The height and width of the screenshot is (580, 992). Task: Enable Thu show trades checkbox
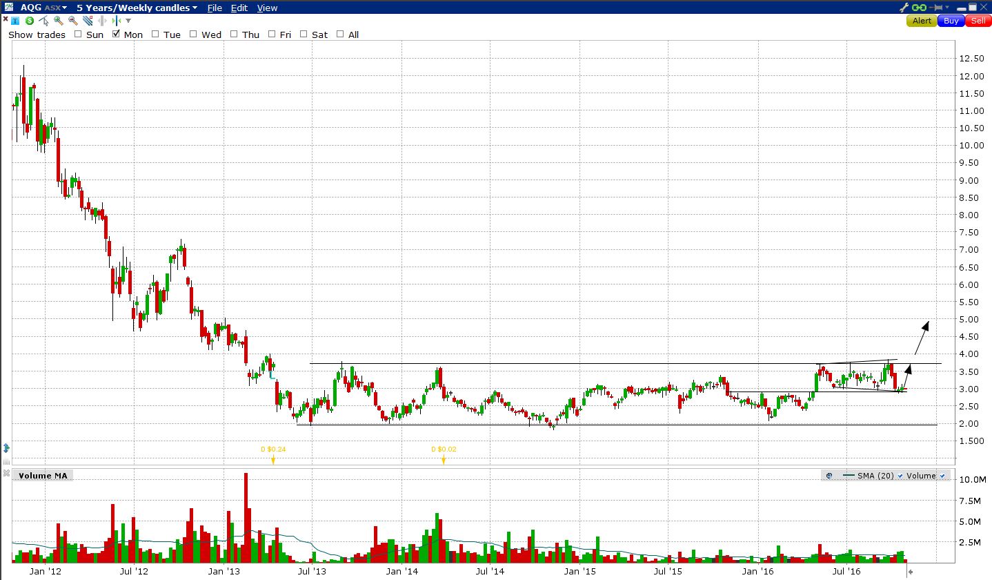tap(234, 34)
